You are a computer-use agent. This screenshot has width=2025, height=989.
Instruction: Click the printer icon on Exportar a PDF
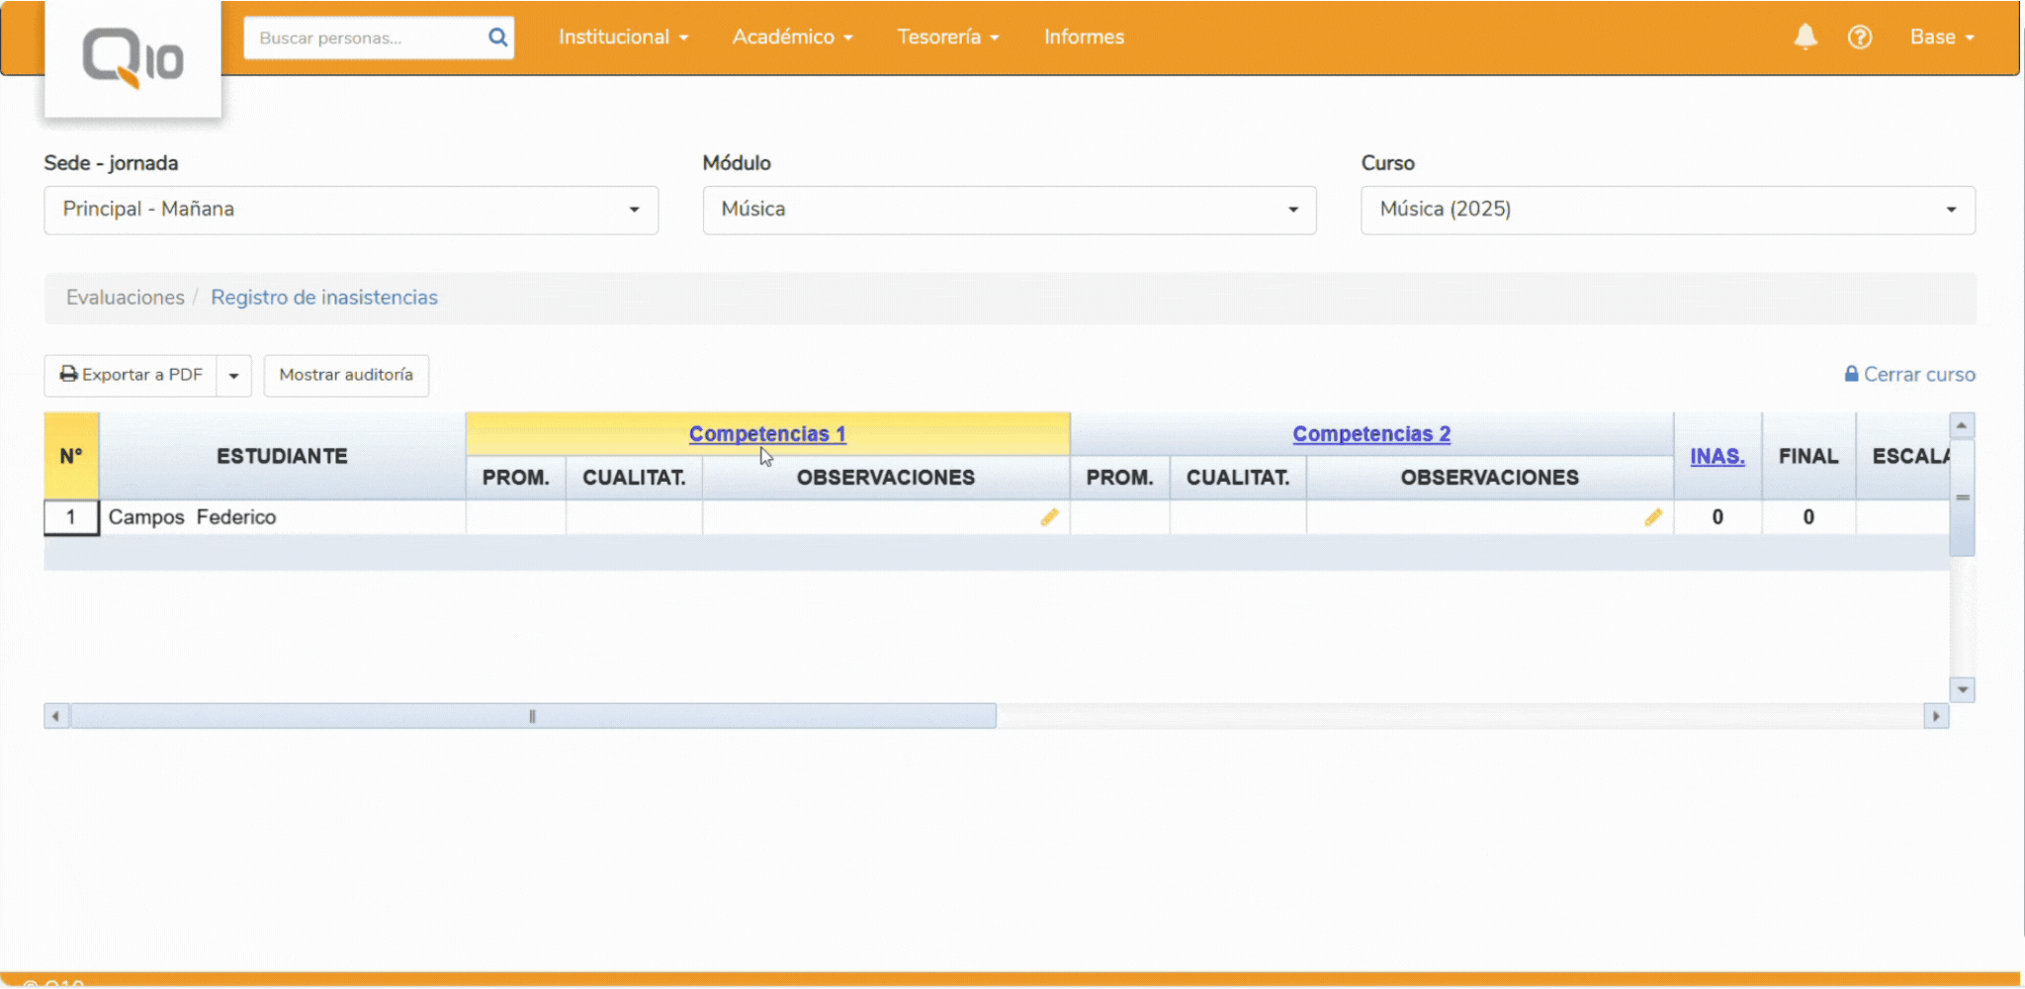pos(68,374)
